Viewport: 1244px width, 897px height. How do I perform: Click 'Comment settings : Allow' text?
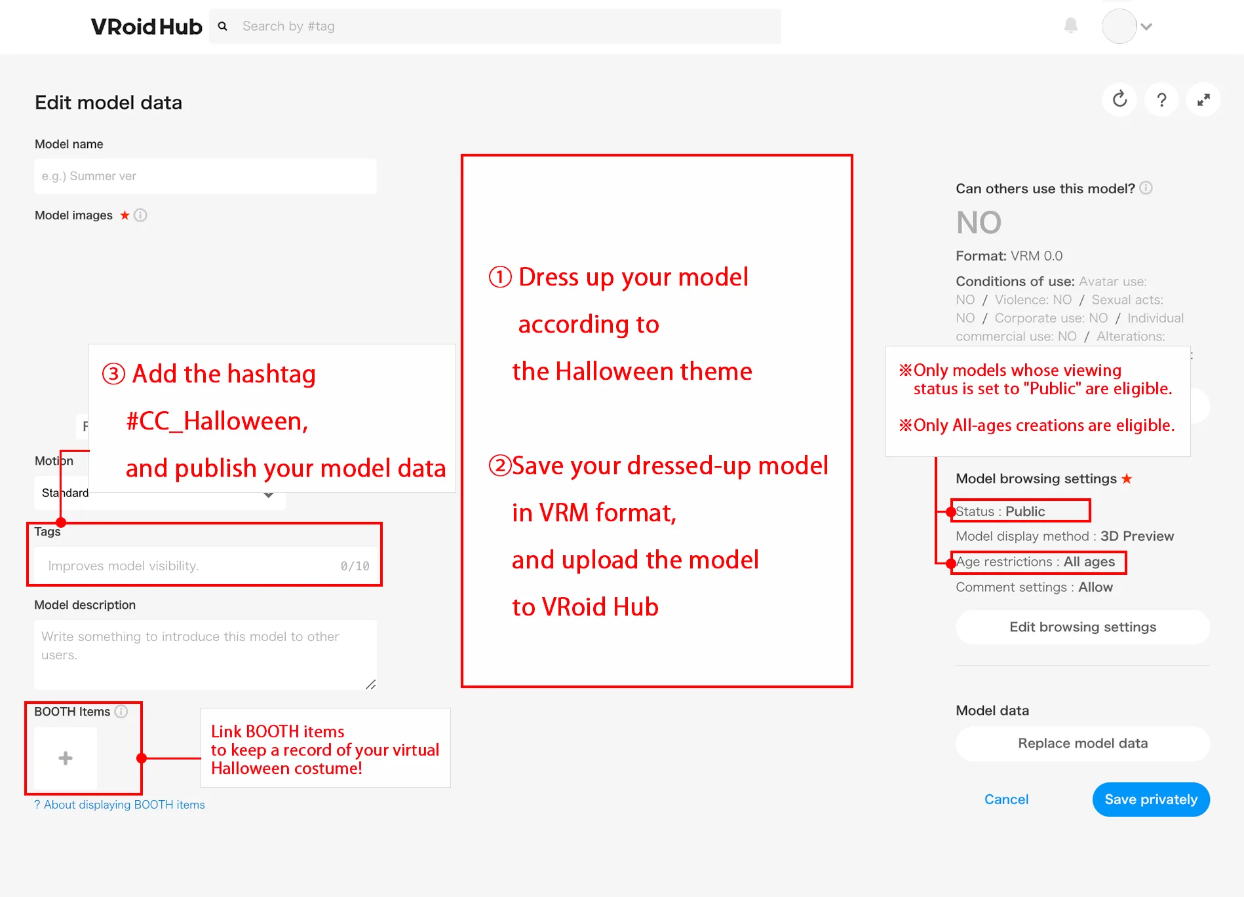(1034, 587)
